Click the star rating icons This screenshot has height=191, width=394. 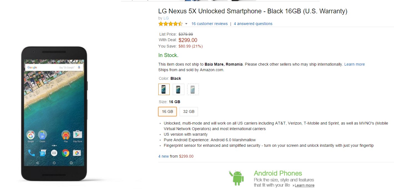tap(170, 24)
